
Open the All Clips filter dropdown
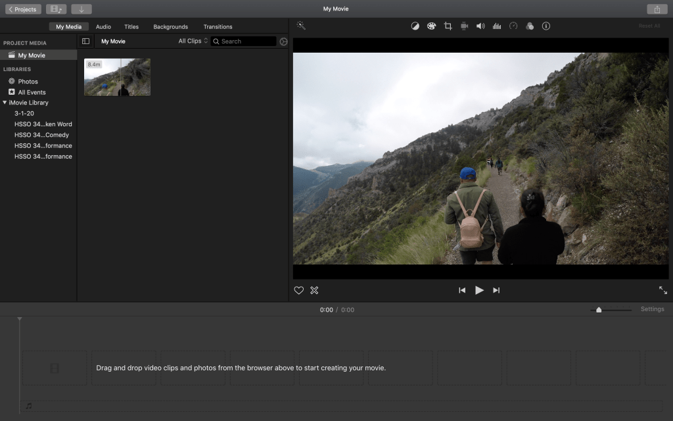coord(193,41)
